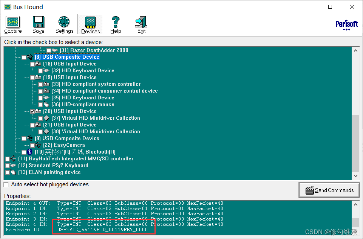Uncheck the [20] USB Input Device checkbox
This screenshot has height=239, width=363.
pyautogui.click(x=32, y=111)
